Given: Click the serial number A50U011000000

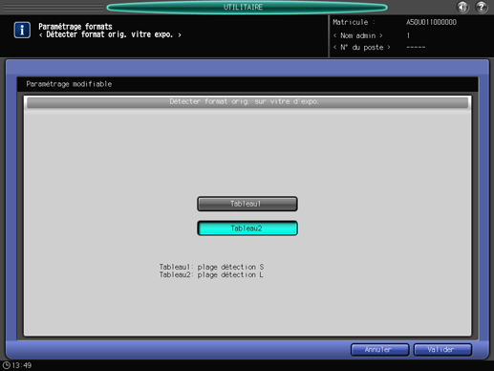Looking at the screenshot, I should tap(431, 22).
